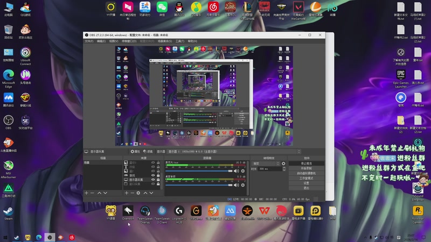Open mic/Aux audio settings gear in mixer

tap(243, 171)
